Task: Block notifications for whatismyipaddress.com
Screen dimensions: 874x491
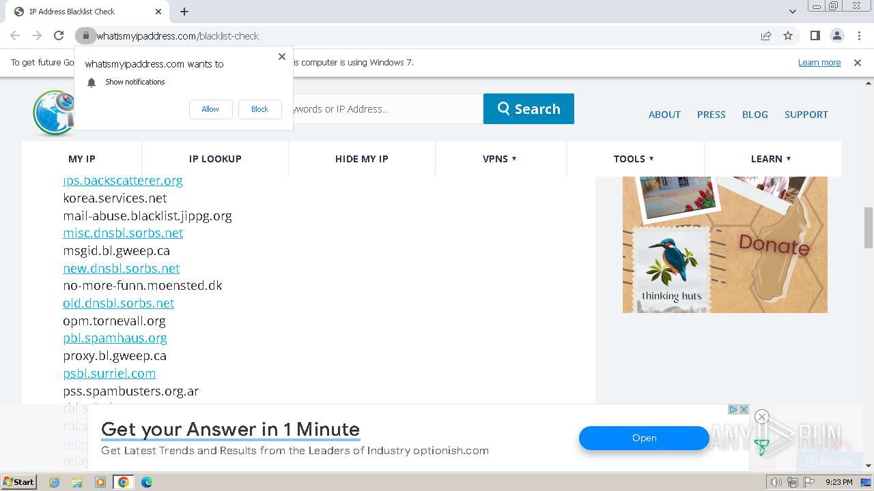Action: point(259,109)
